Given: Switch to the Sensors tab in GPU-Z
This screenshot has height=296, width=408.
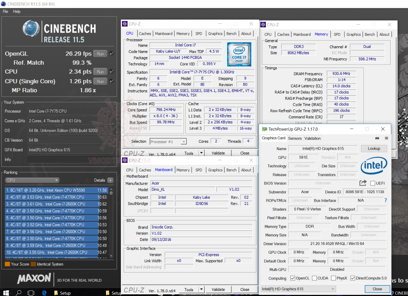Looking at the screenshot, I should (x=295, y=138).
